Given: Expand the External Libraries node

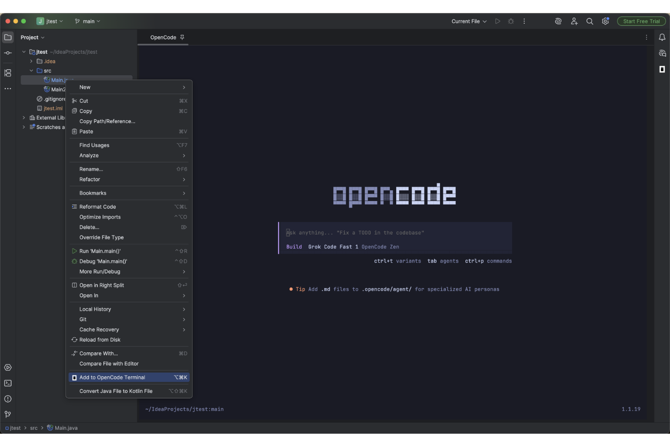Looking at the screenshot, I should pyautogui.click(x=24, y=118).
